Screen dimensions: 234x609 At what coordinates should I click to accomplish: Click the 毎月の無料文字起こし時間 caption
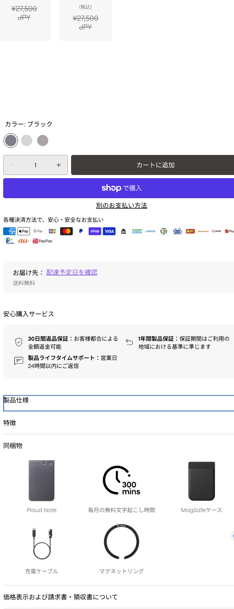(121, 510)
